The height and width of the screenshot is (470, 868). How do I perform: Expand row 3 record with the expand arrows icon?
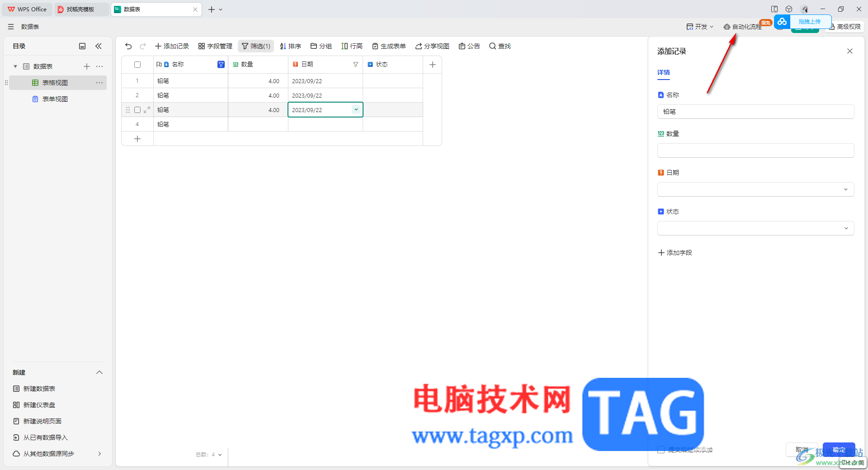pos(147,110)
